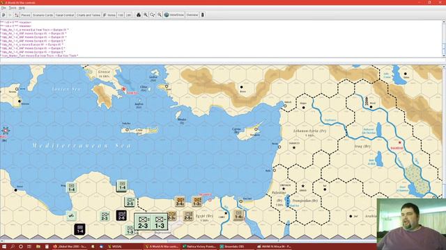Switch to PowerPoint AWAW N Africa window

click(x=275, y=247)
